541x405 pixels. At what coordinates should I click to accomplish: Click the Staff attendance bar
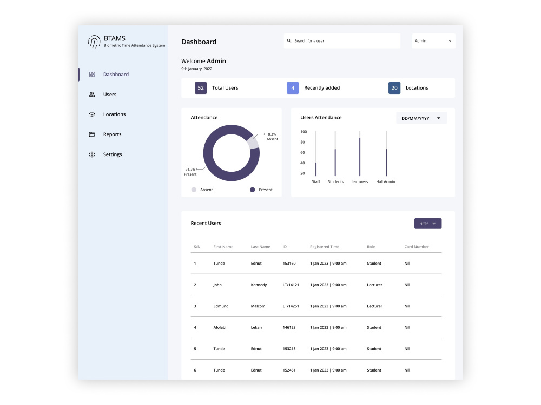[316, 153]
